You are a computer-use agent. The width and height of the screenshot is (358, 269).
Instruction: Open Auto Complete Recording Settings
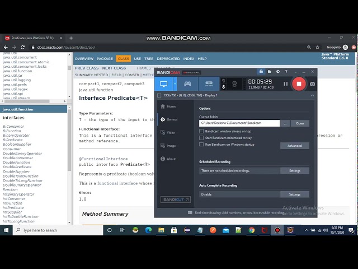click(x=295, y=194)
